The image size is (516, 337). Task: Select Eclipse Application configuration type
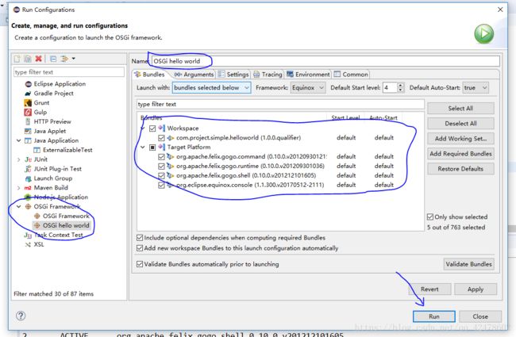point(60,84)
